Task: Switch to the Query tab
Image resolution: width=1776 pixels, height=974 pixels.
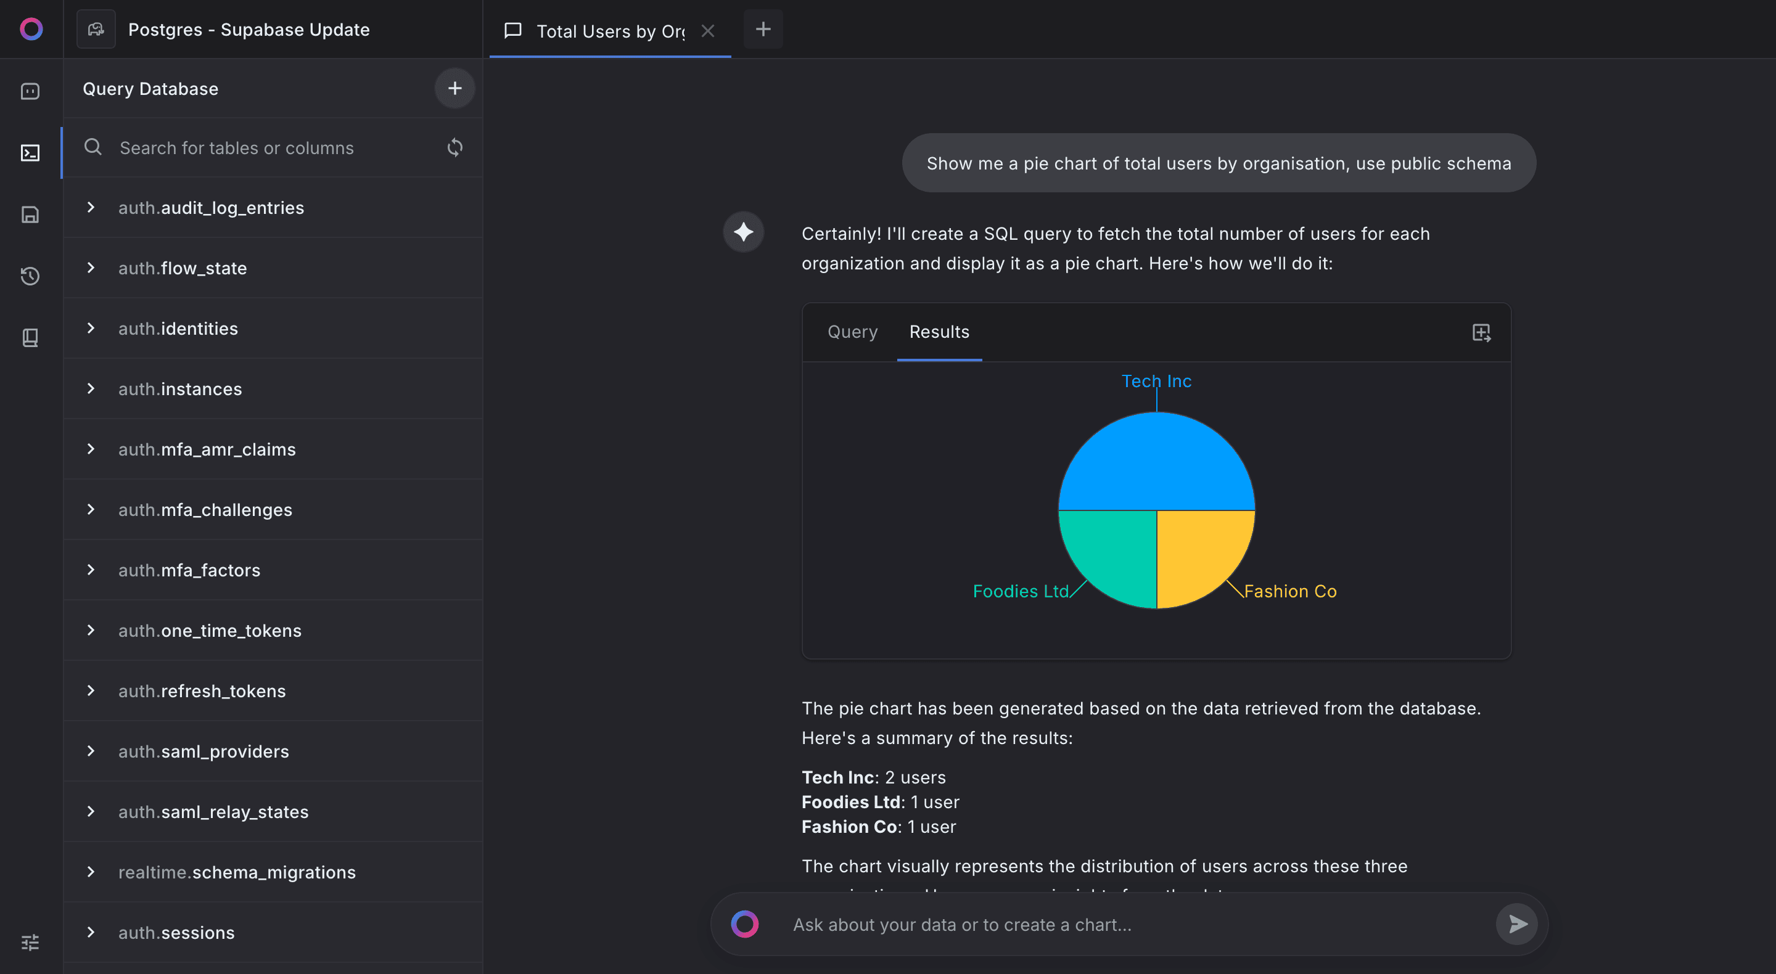Action: [x=852, y=332]
